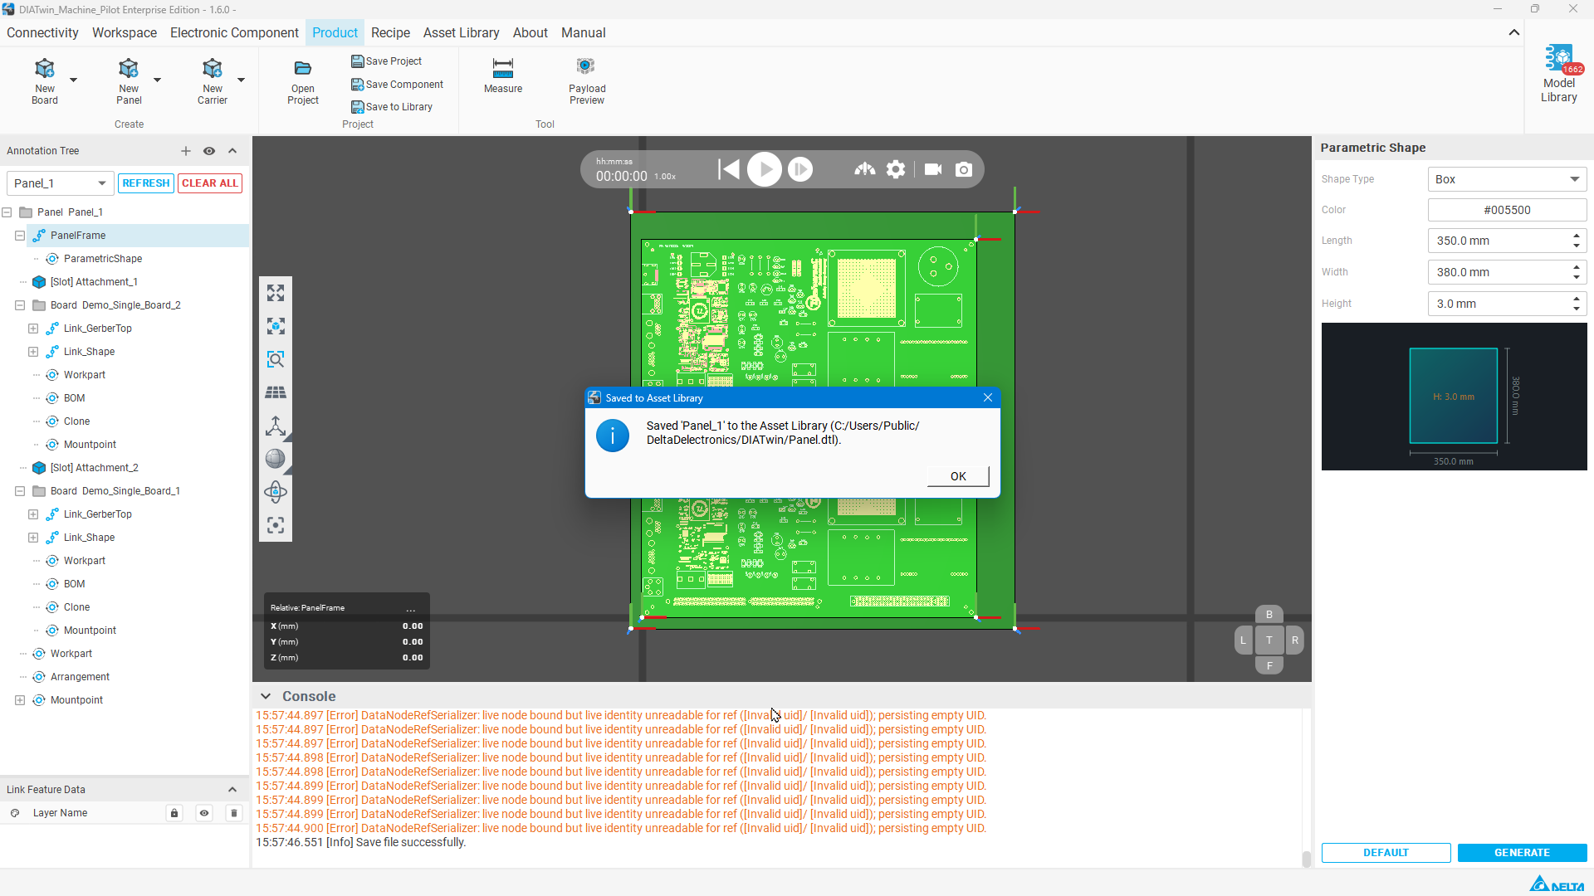
Task: Toggle the grid floor display icon
Action: pyautogui.click(x=276, y=392)
